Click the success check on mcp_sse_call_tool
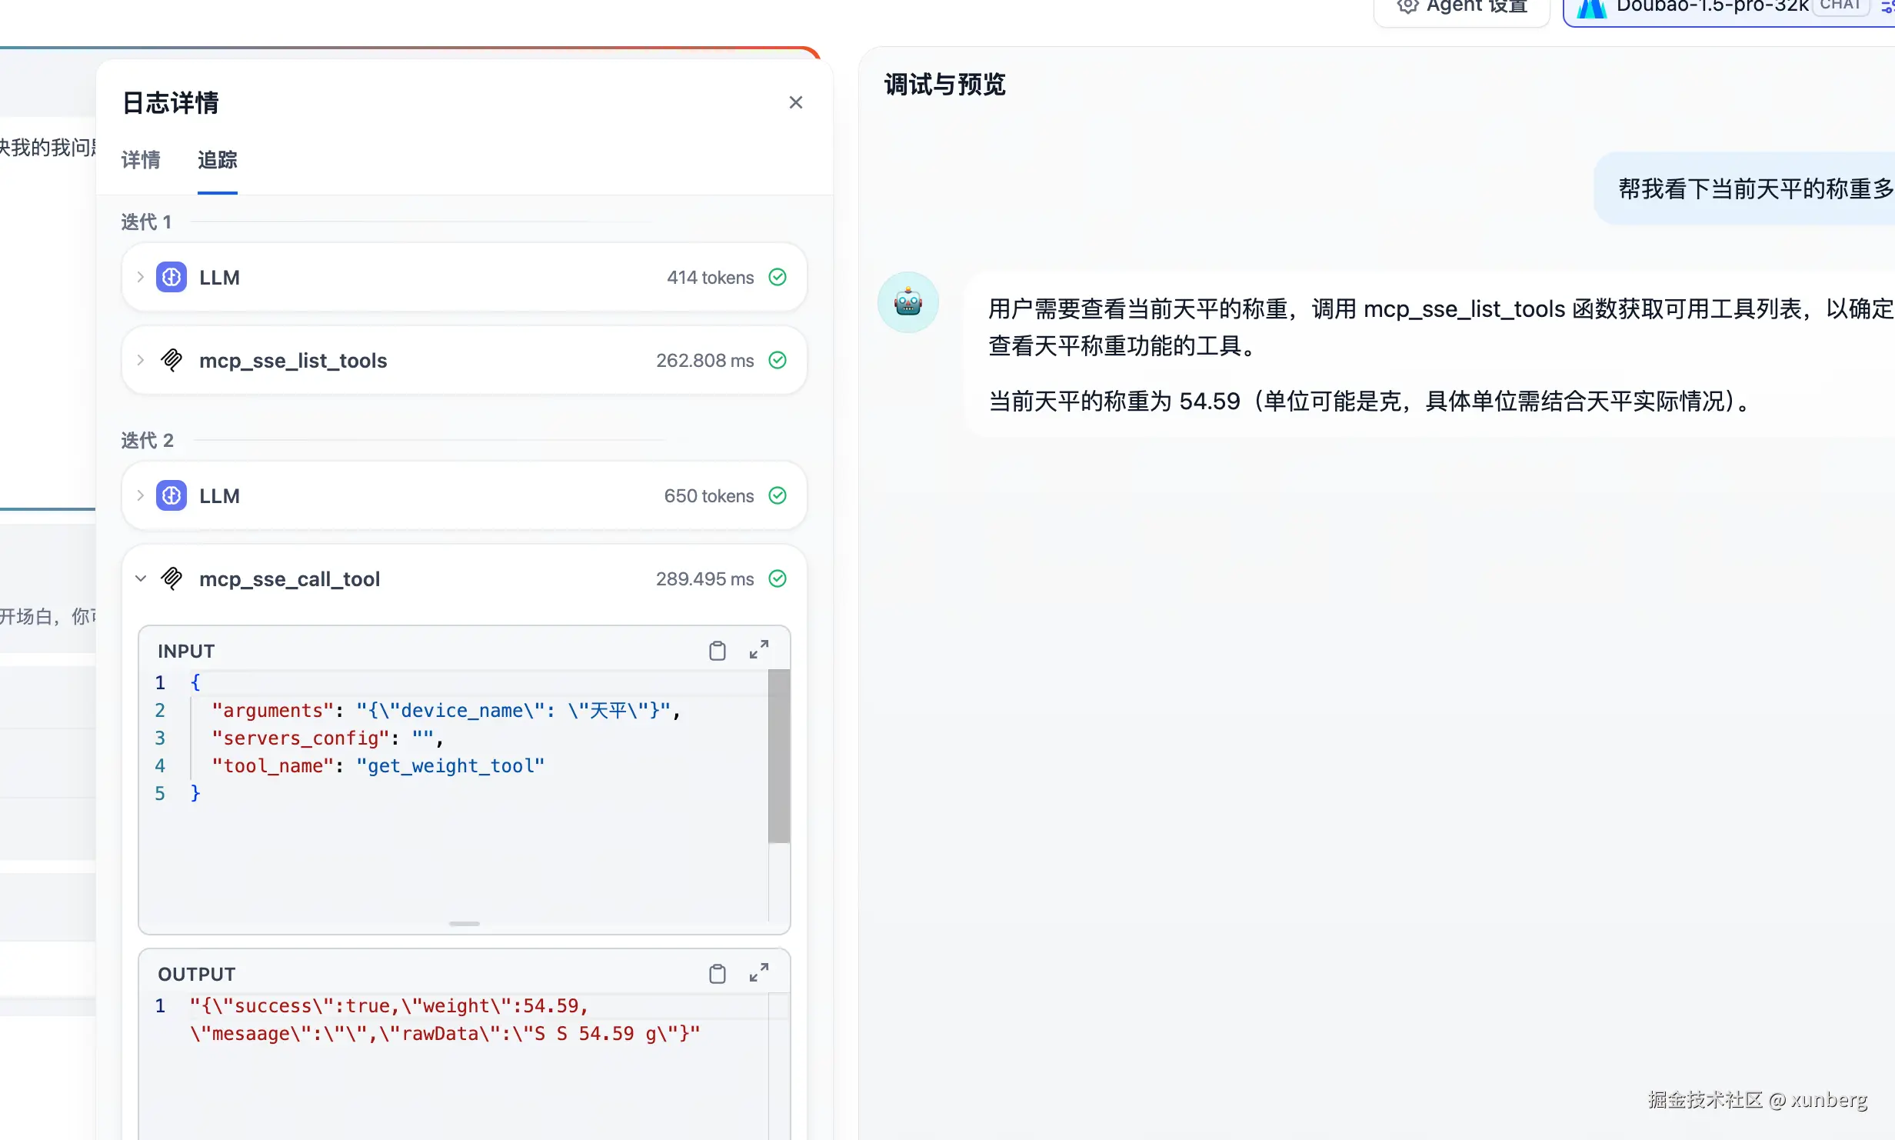The image size is (1895, 1140). coord(778,578)
